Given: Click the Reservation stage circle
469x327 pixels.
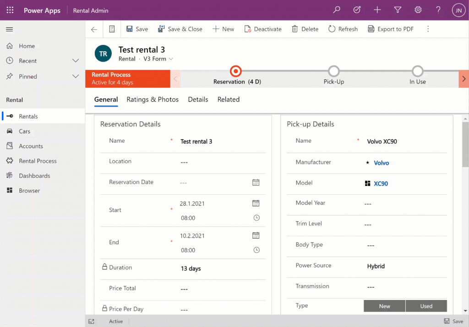Looking at the screenshot, I should (x=235, y=72).
